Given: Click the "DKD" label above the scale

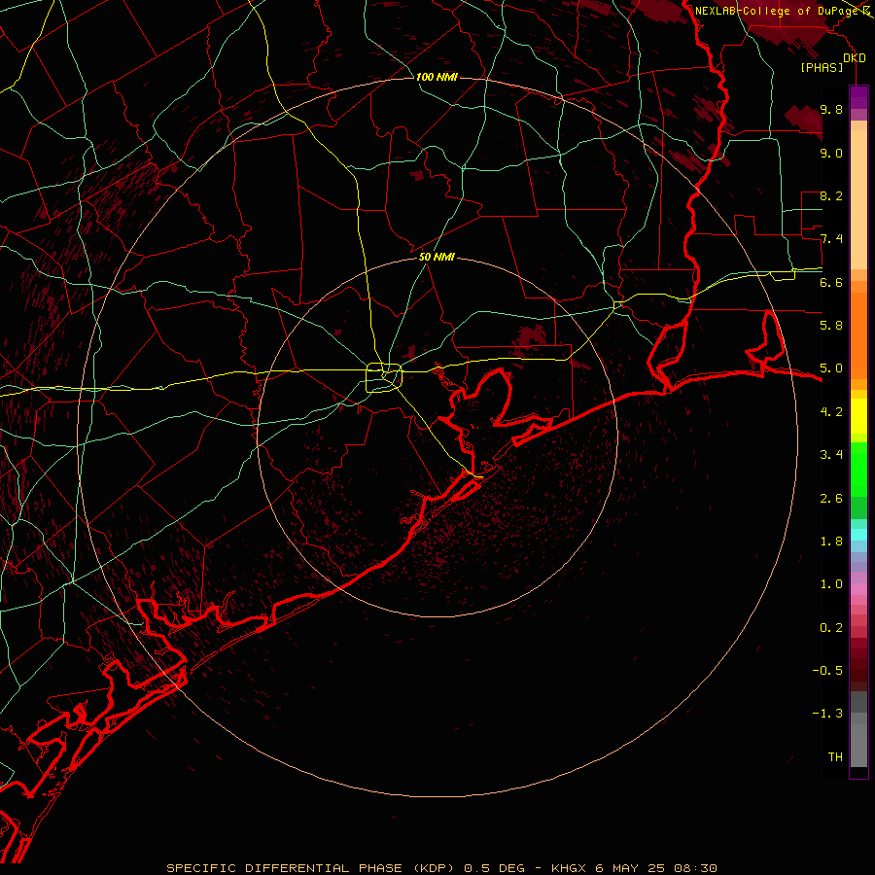Looking at the screenshot, I should [x=854, y=58].
